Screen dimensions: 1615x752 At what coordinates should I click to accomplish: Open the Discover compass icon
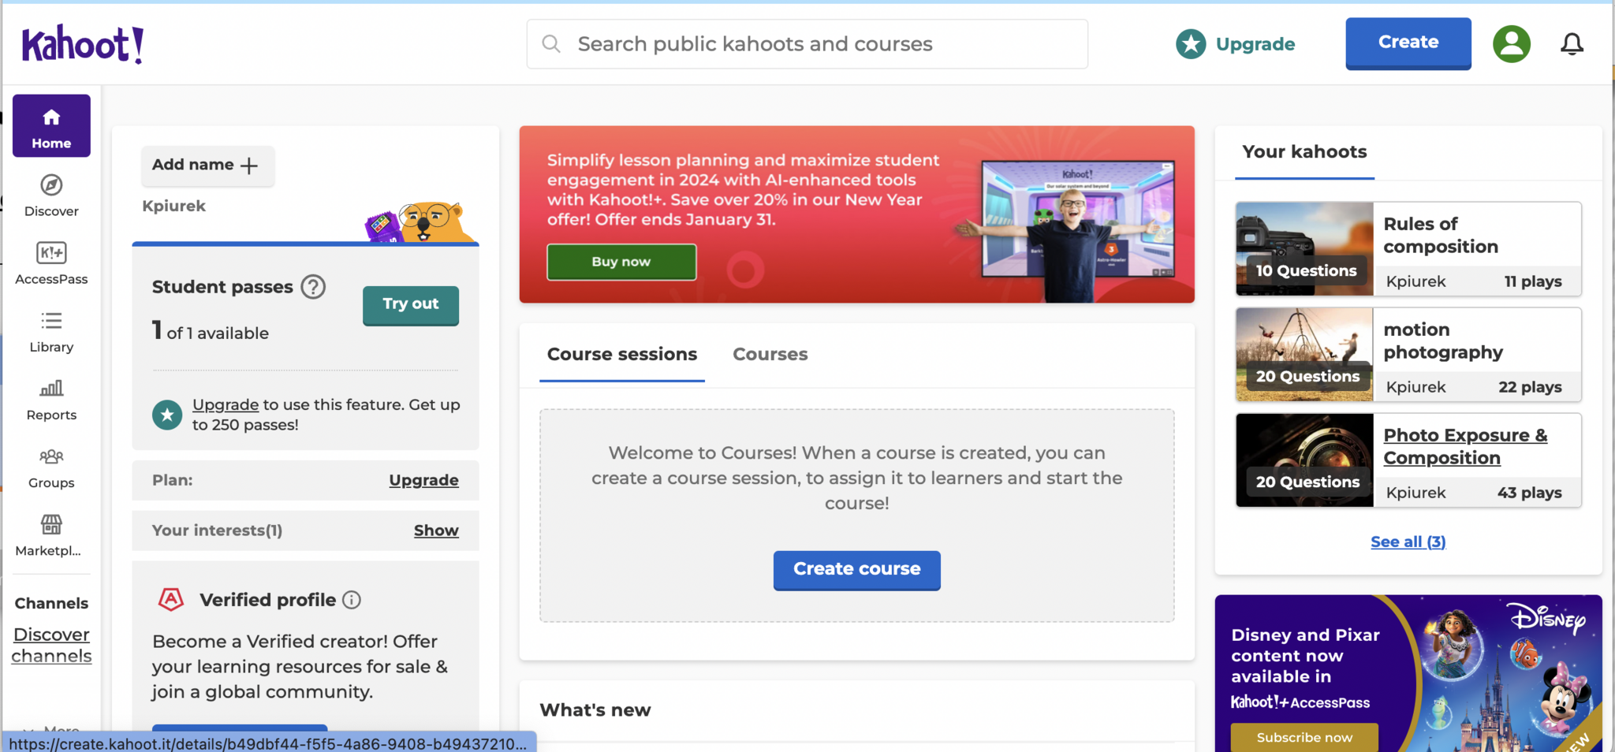[51, 185]
